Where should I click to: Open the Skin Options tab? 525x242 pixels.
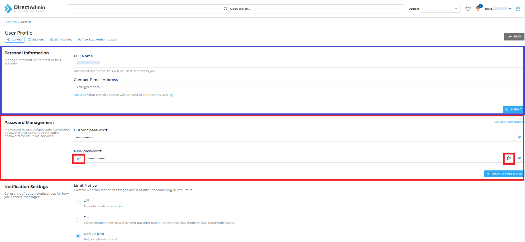[61, 40]
